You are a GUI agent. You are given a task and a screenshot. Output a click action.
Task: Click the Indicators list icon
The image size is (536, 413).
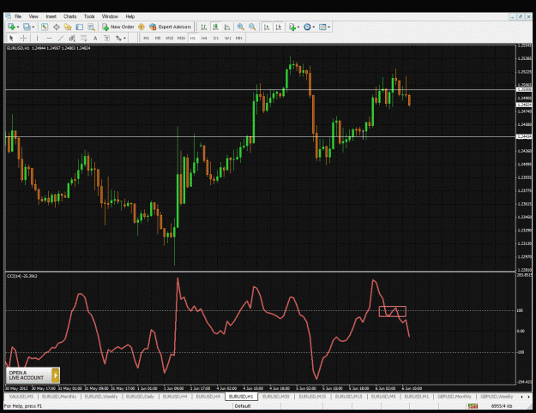click(x=292, y=27)
